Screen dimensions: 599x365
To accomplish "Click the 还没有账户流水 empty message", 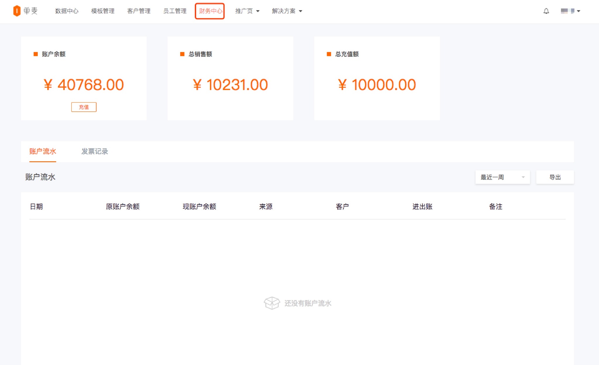I will [308, 303].
